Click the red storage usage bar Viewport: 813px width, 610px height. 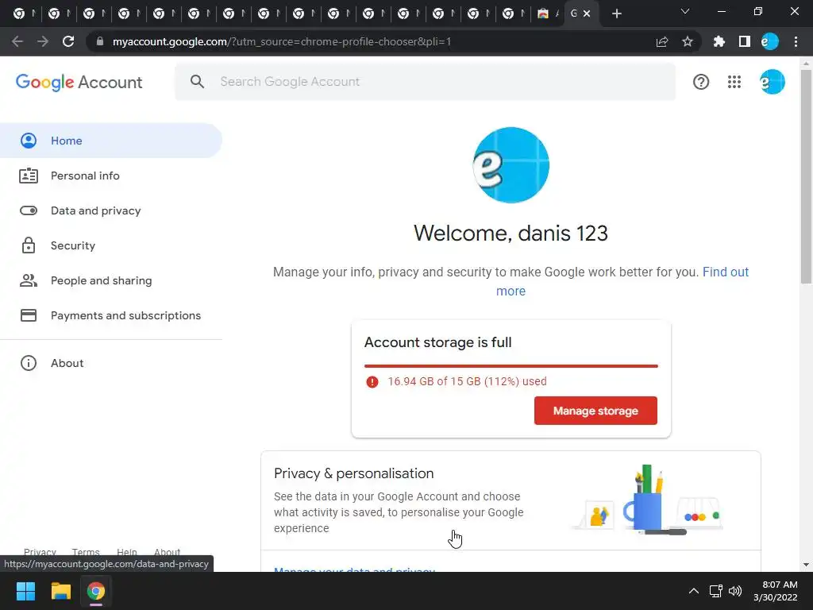511,366
